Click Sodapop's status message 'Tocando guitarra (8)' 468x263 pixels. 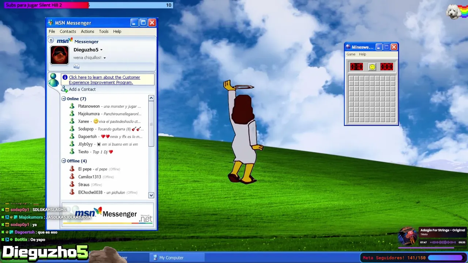pyautogui.click(x=114, y=129)
